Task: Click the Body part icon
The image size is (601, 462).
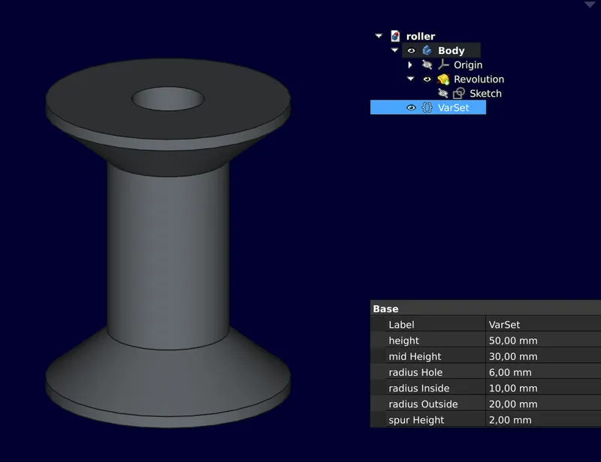Action: pyautogui.click(x=427, y=50)
